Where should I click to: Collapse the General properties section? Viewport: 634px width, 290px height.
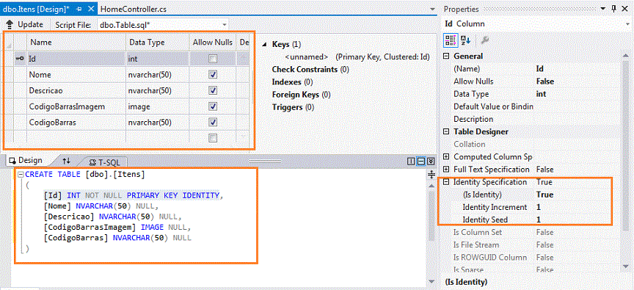point(447,57)
